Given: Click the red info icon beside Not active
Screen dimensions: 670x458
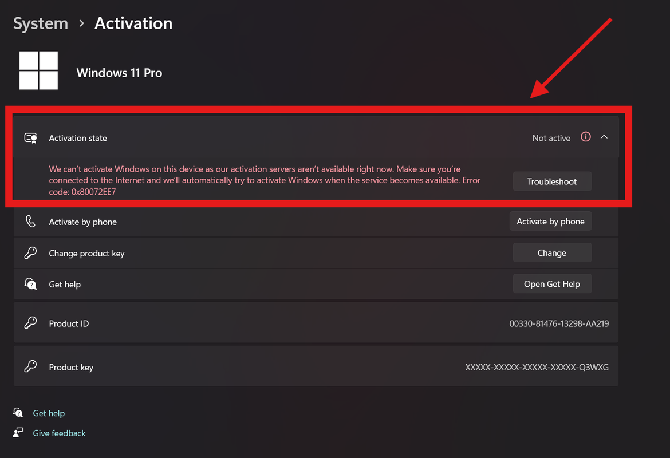Looking at the screenshot, I should [x=585, y=137].
